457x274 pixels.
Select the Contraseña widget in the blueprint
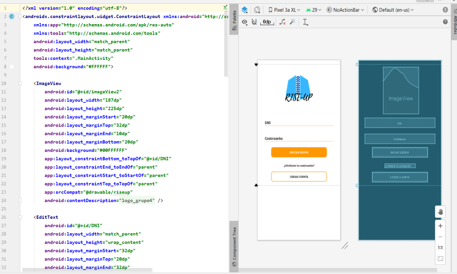(400, 139)
